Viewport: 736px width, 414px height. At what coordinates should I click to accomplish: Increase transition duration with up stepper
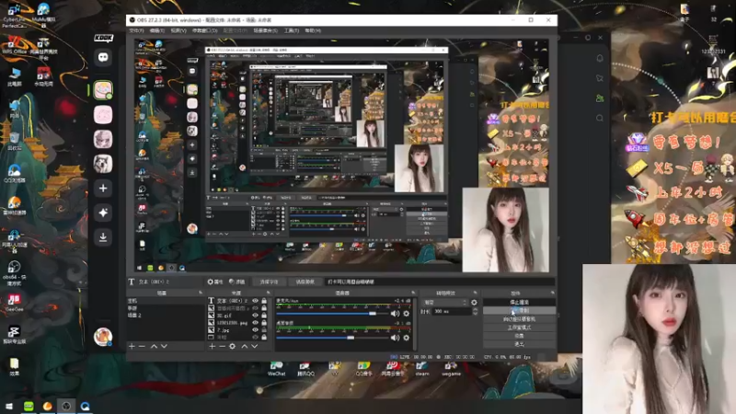(475, 310)
